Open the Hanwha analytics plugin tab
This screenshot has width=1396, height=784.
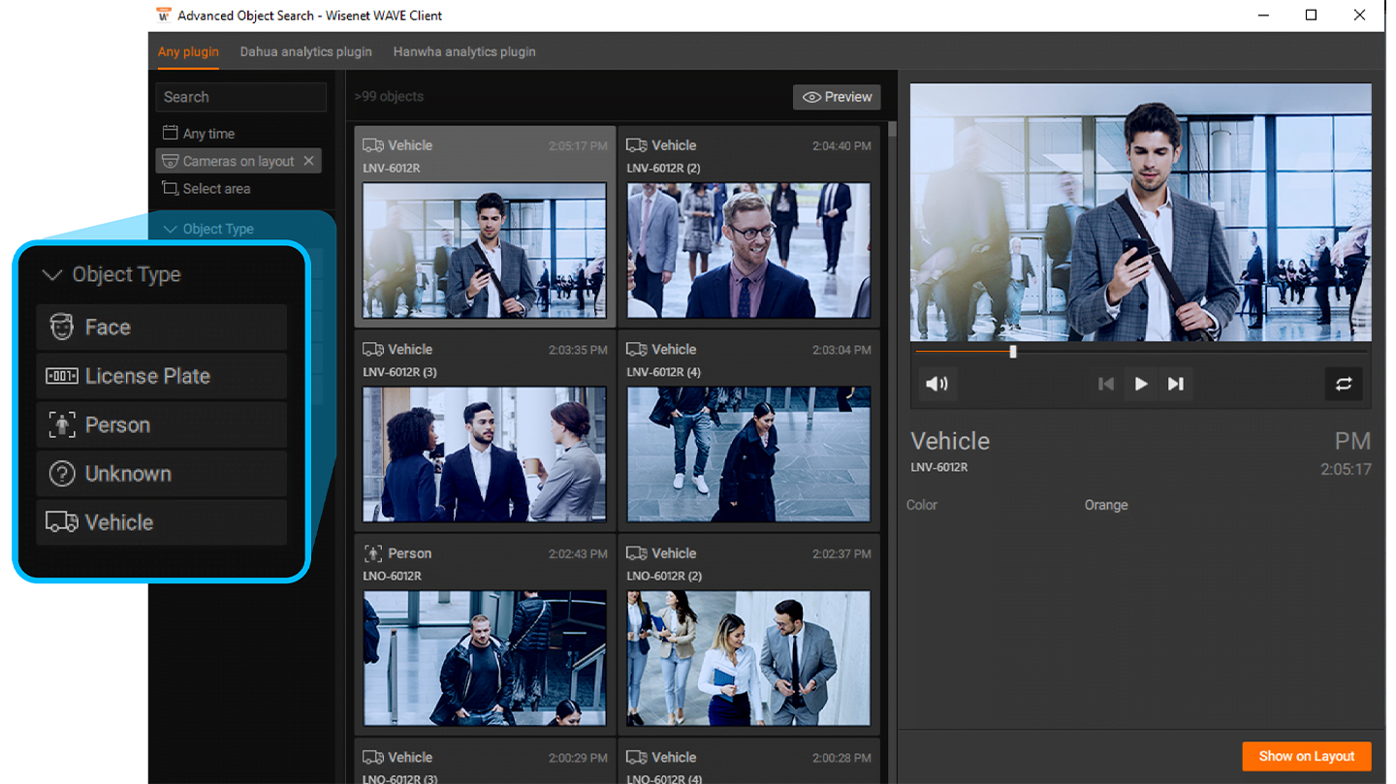tap(464, 51)
